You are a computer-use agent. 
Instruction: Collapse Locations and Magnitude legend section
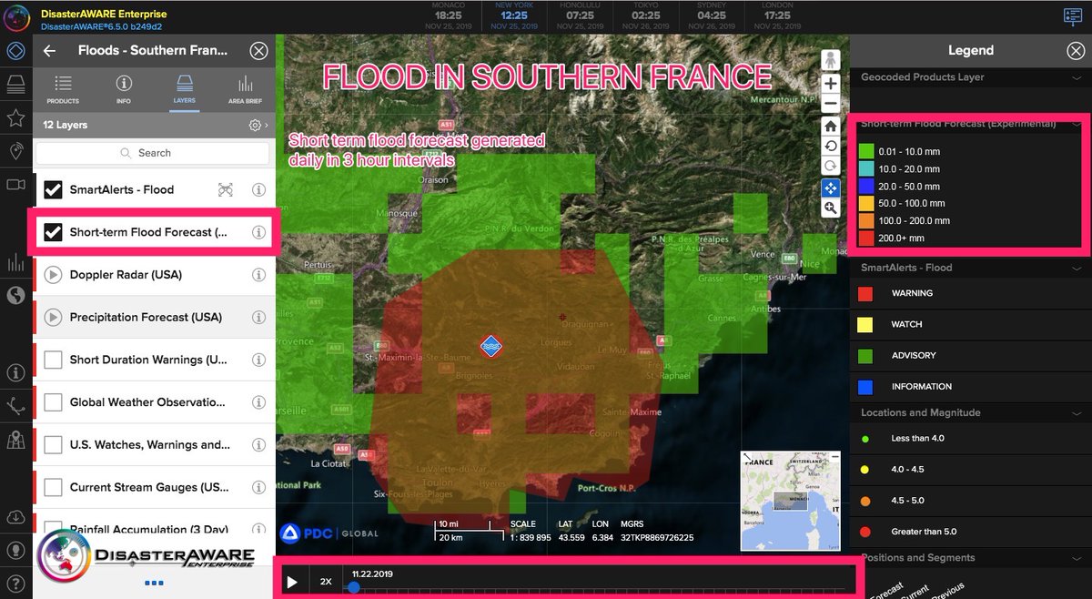[x=1076, y=412]
